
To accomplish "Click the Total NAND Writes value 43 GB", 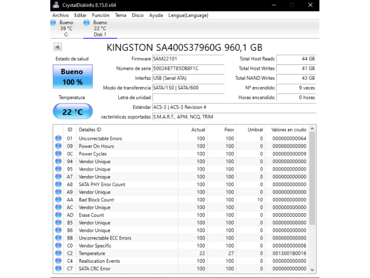I will [296, 78].
